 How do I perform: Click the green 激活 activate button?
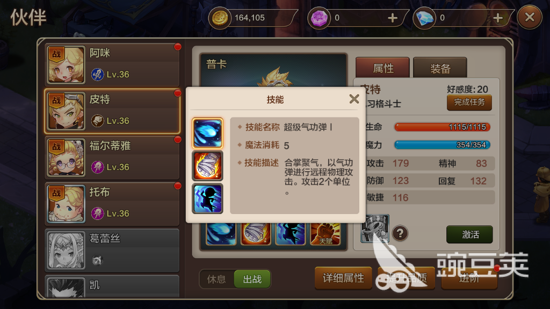[469, 234]
